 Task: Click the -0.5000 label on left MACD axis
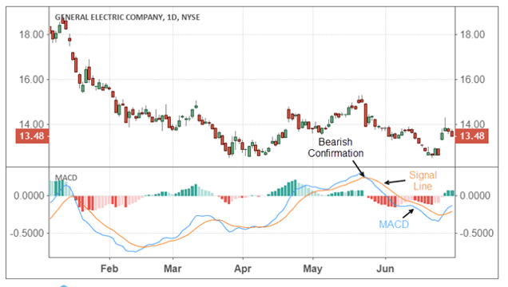click(27, 233)
